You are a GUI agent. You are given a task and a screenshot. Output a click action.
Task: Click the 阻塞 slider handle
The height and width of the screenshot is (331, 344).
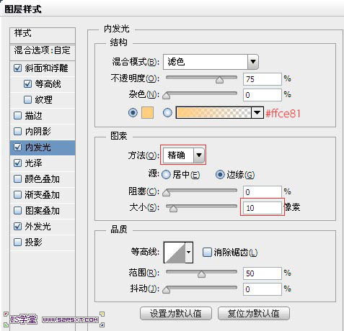[x=167, y=193]
